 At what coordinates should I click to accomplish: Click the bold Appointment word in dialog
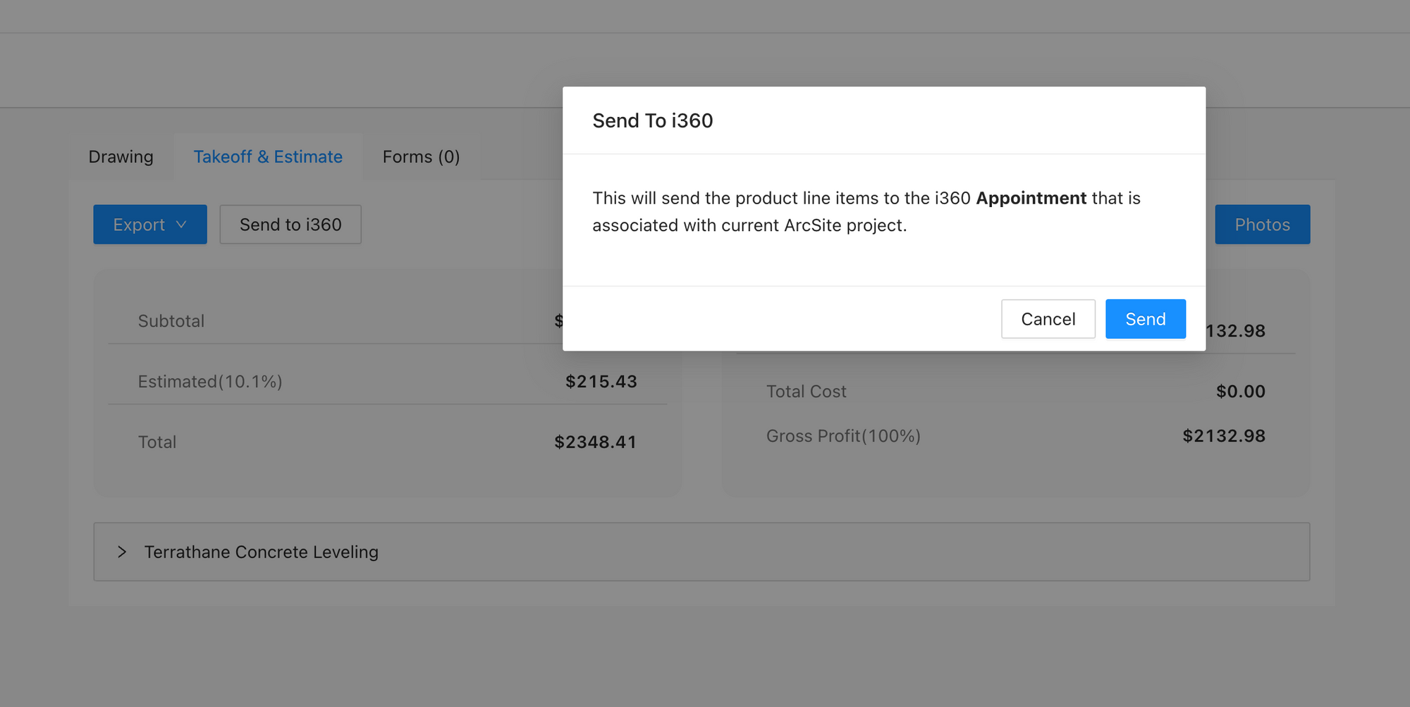coord(1031,198)
